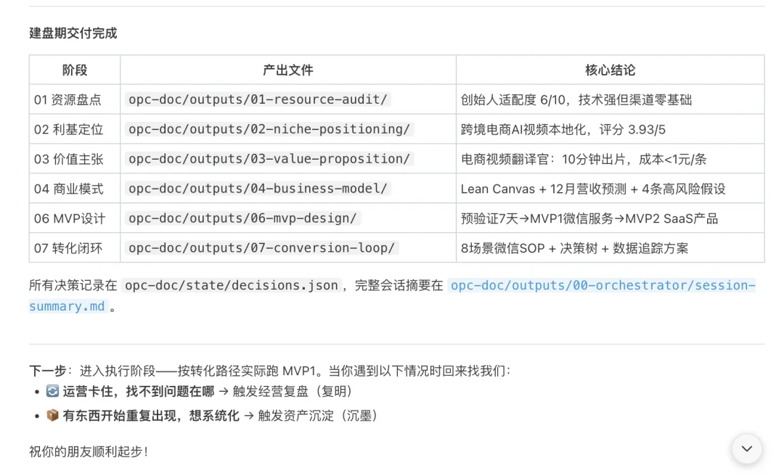Click the 祝你的朋友顺利起步 closing line
The width and height of the screenshot is (784, 476).
tap(89, 452)
